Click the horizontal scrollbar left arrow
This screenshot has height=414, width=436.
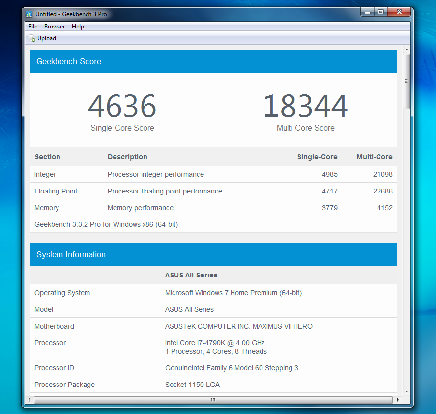29,400
